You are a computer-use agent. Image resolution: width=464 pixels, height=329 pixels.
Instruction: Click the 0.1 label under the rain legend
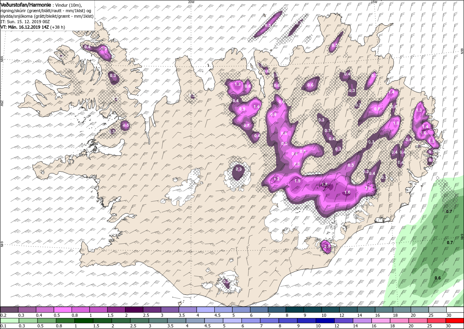tap(3, 326)
